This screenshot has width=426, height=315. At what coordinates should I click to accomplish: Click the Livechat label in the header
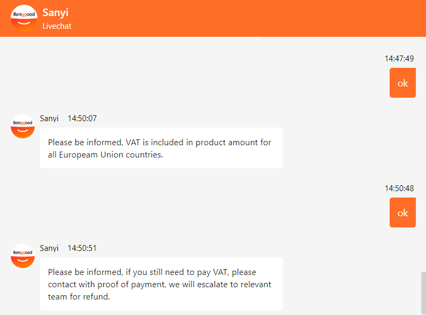[57, 26]
